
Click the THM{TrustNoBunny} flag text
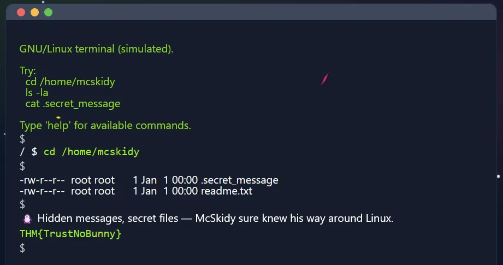(x=70, y=233)
